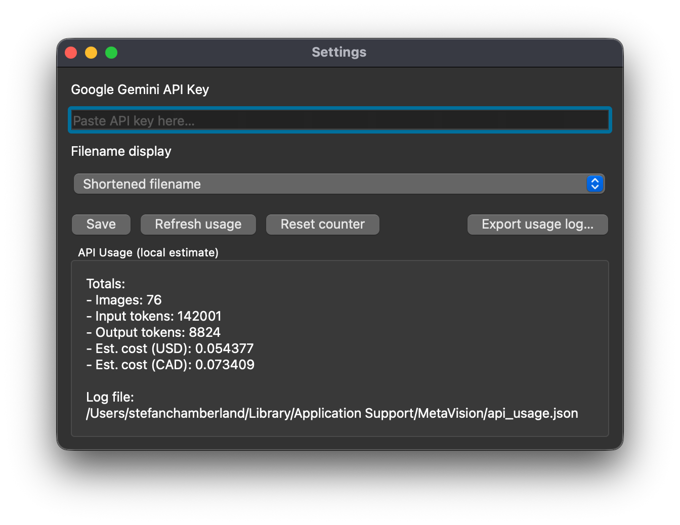The image size is (680, 525).
Task: Select the Images: 76 line
Action: [x=124, y=300]
